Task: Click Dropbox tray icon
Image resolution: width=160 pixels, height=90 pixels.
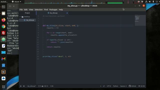Action: 142,2
